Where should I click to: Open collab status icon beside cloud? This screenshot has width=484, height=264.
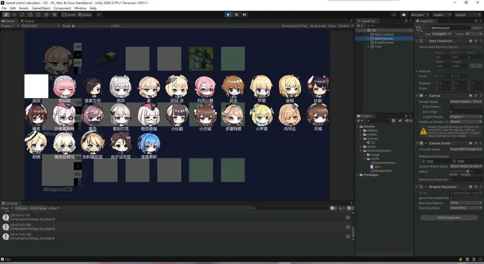[394, 14]
